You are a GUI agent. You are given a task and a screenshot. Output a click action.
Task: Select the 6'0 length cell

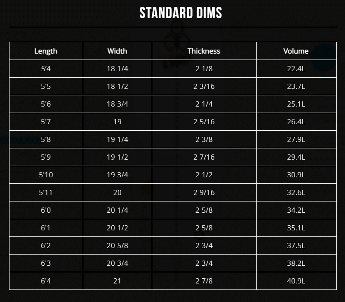tap(46, 210)
